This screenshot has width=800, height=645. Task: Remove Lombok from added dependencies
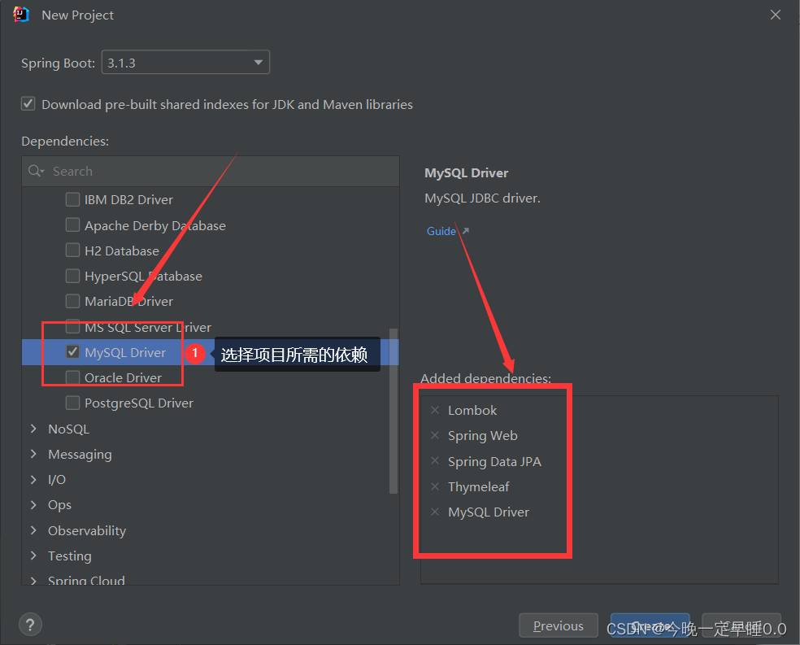[435, 410]
